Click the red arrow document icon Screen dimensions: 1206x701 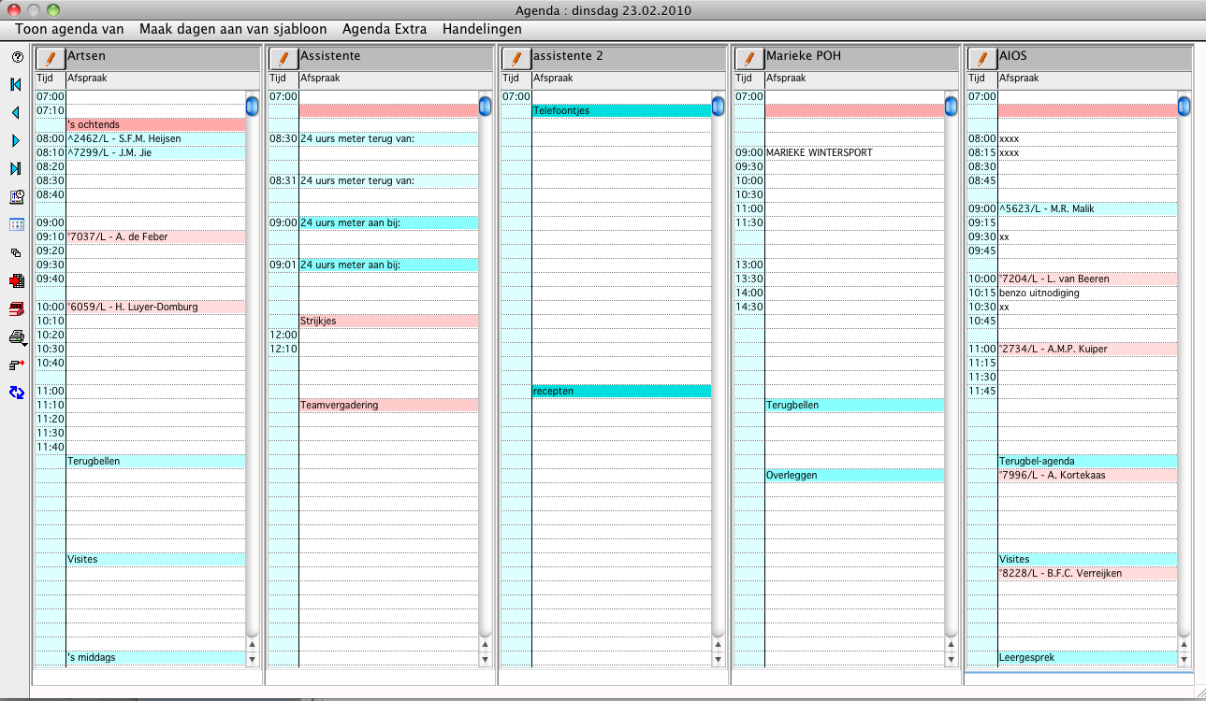point(16,280)
